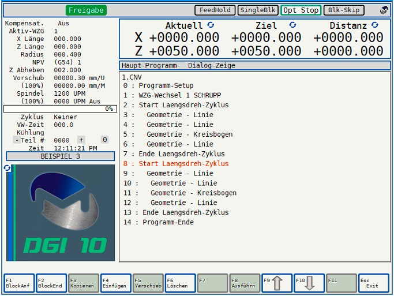Select line 10 Geometrie - Linie
394x296 pixels.
click(x=170, y=183)
